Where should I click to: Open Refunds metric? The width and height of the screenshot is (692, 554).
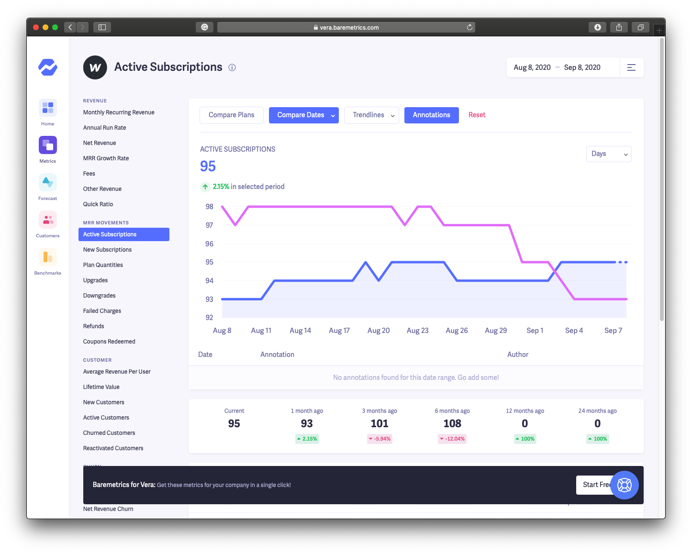[94, 326]
